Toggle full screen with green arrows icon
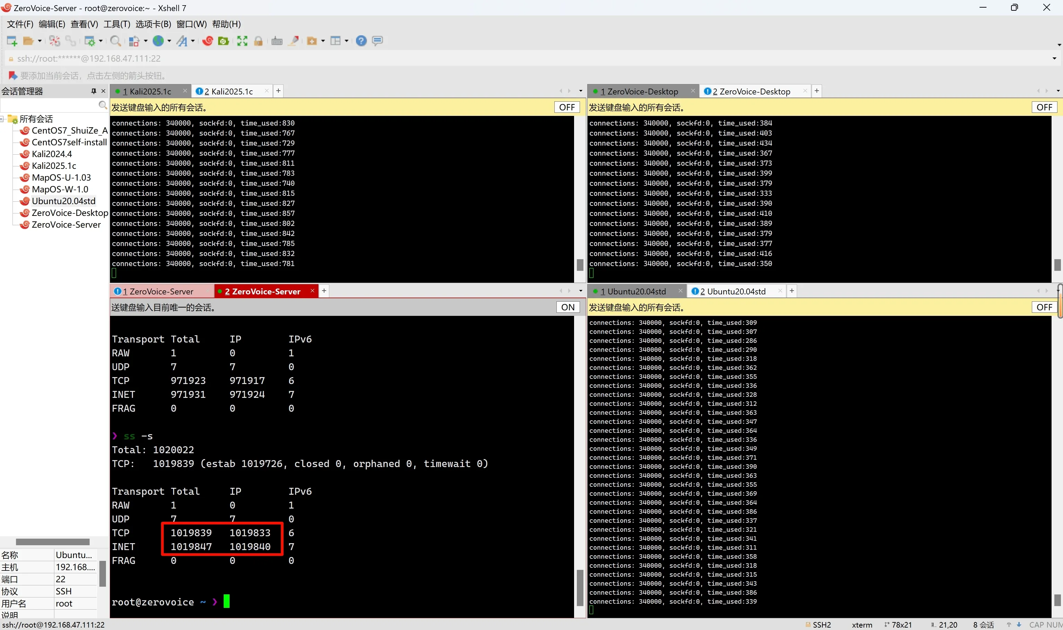Screen dimensions: 1063x630 point(242,41)
